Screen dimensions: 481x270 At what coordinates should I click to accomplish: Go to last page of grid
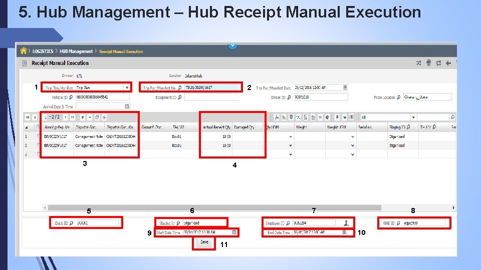pyautogui.click(x=73, y=117)
